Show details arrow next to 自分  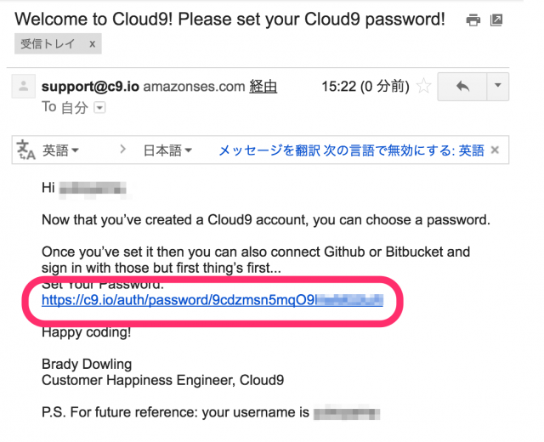click(100, 108)
